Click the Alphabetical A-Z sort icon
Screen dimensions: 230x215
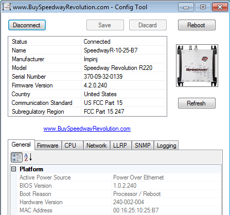point(28,157)
